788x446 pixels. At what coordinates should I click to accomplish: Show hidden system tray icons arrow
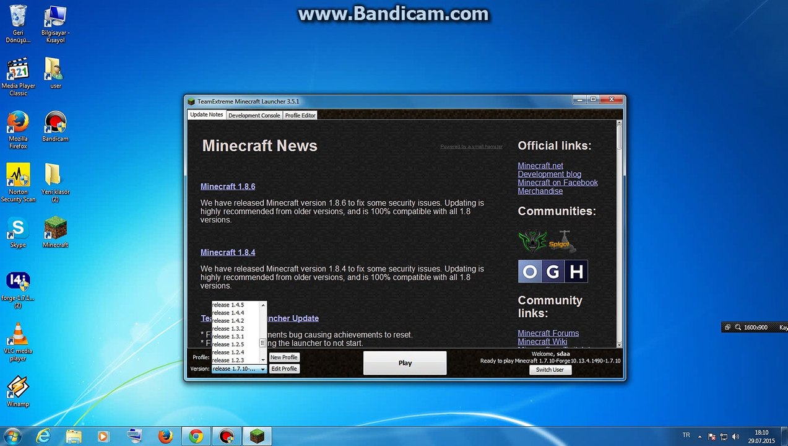point(701,436)
